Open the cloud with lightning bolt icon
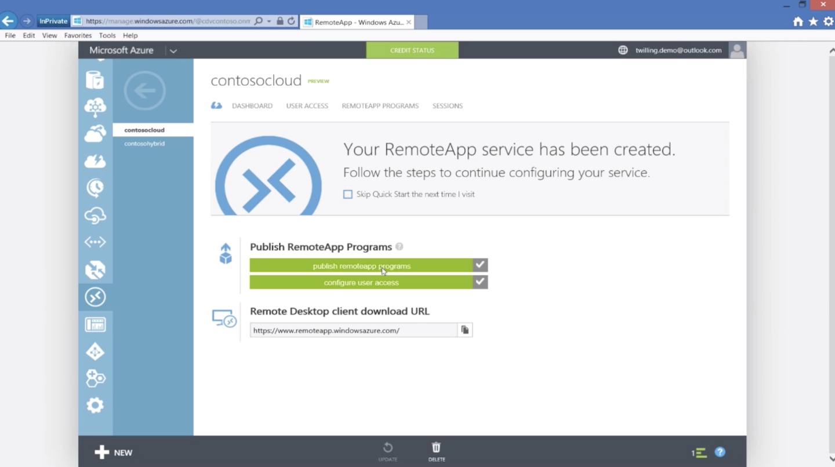 [x=95, y=160]
